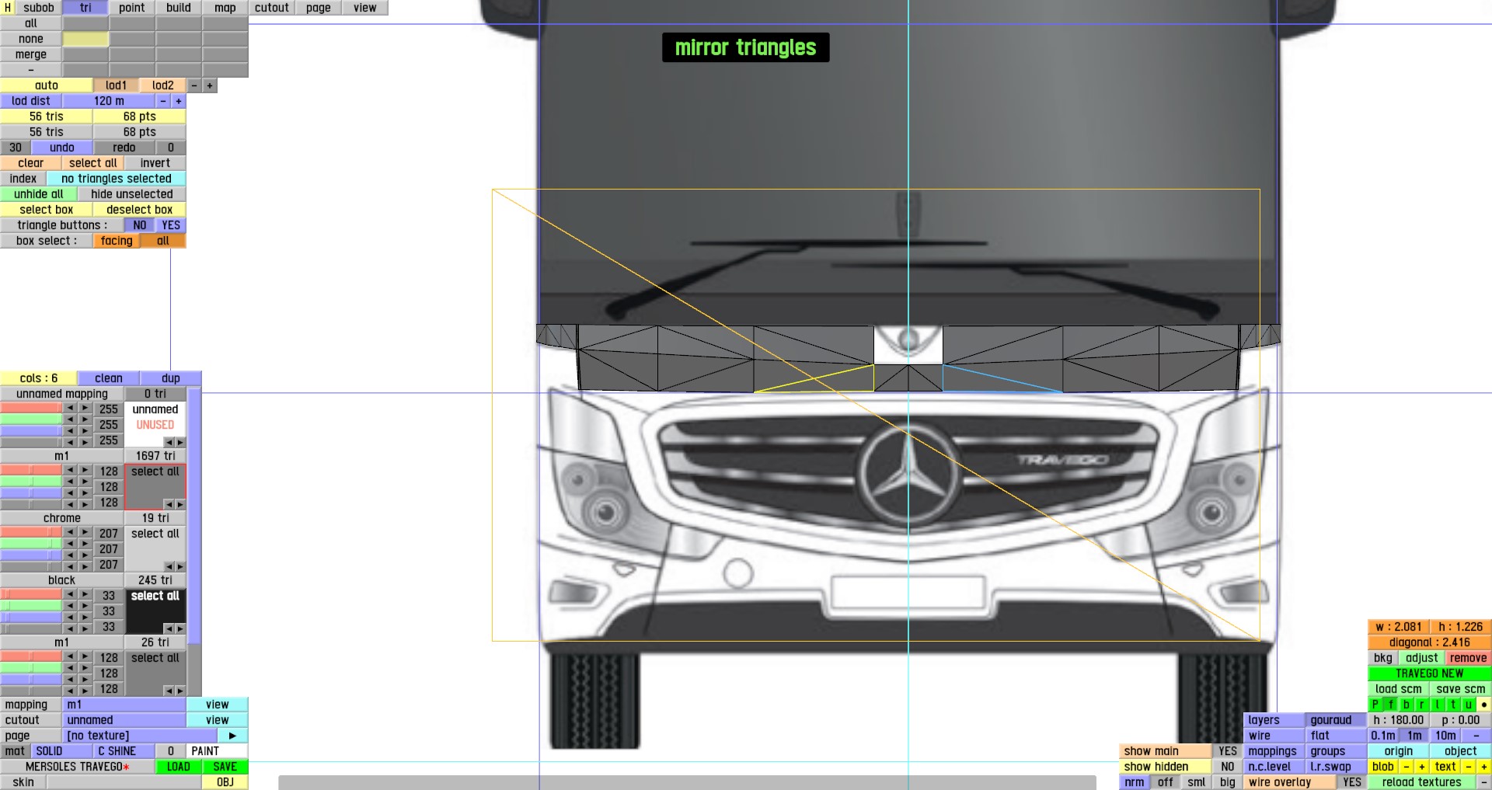Click the C SHINE material option
Viewport: 1492px width, 790px height.
tap(124, 751)
